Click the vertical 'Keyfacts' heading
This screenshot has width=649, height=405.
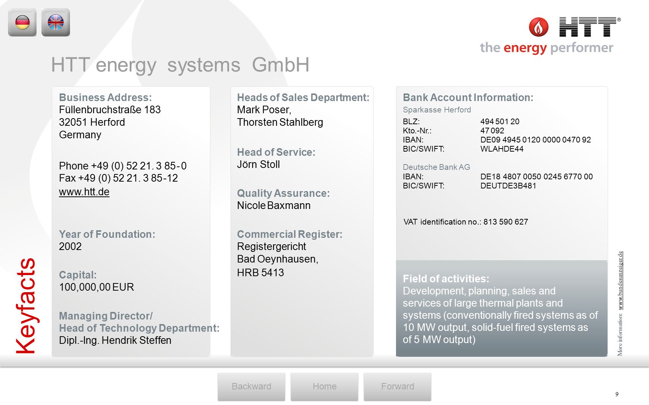(x=26, y=306)
